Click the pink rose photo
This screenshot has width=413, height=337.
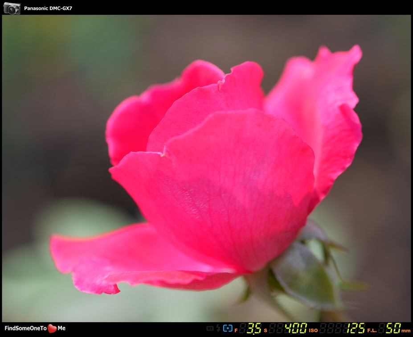pos(207,168)
